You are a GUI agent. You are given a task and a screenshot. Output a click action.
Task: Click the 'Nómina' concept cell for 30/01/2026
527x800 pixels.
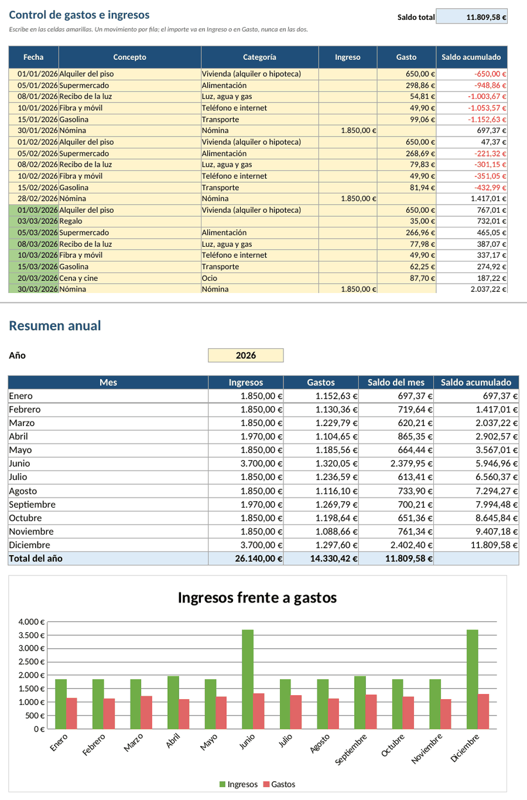coord(130,131)
